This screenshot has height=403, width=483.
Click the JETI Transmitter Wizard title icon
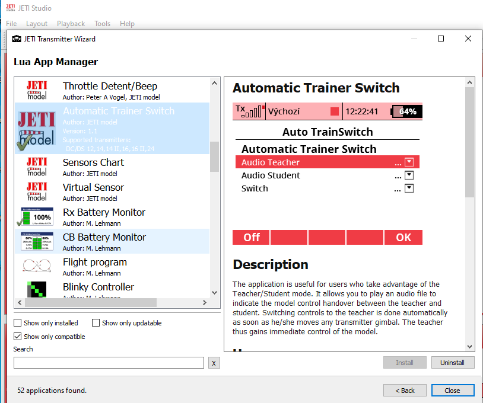(x=17, y=39)
